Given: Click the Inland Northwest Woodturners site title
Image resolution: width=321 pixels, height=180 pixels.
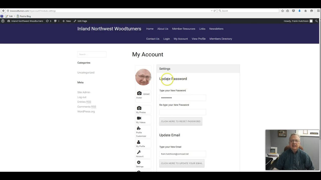Looking at the screenshot, I should [109, 29].
